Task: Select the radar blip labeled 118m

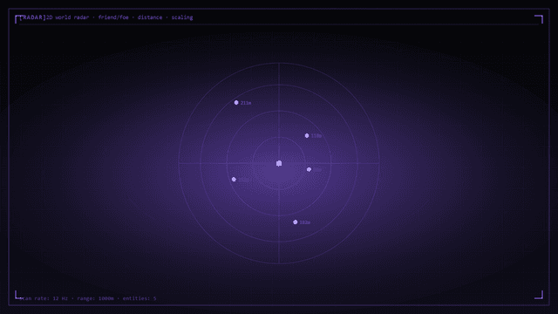Action: 307,136
